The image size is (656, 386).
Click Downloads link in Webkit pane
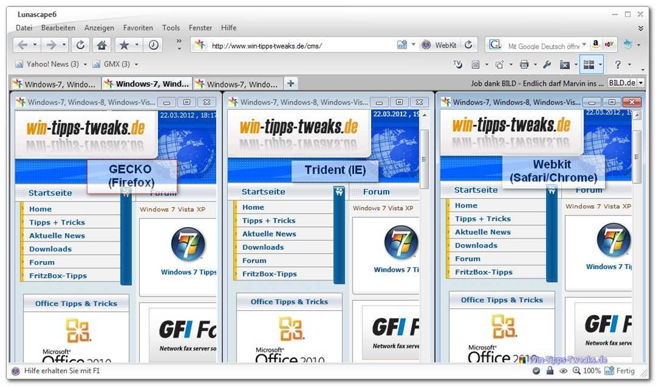pos(476,245)
